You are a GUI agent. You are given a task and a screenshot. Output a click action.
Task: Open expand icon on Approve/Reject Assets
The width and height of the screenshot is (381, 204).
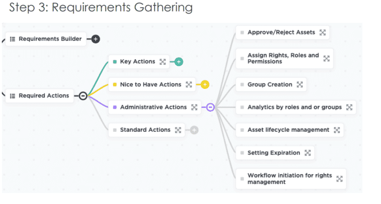click(x=322, y=32)
